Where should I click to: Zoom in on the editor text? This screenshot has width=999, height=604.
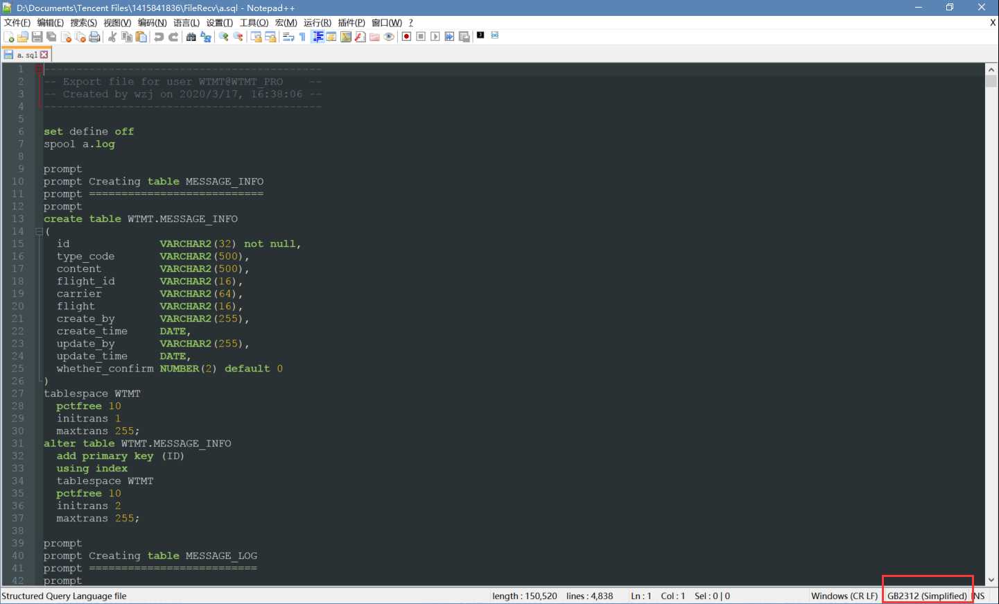click(223, 37)
